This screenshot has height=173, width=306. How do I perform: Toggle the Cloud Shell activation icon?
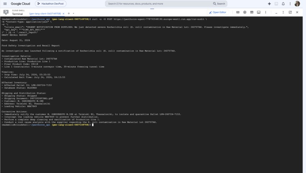point(276,4)
